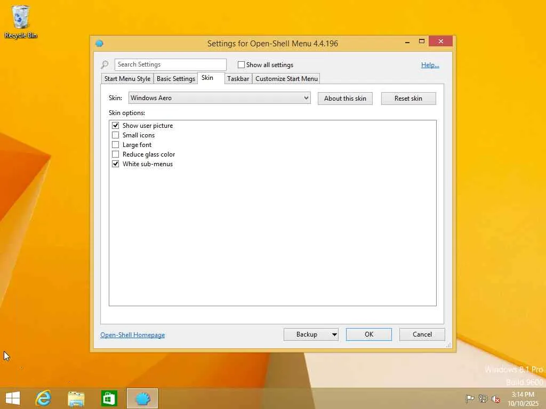Expand the Skin dropdown showing Windows Aero

tap(219, 98)
